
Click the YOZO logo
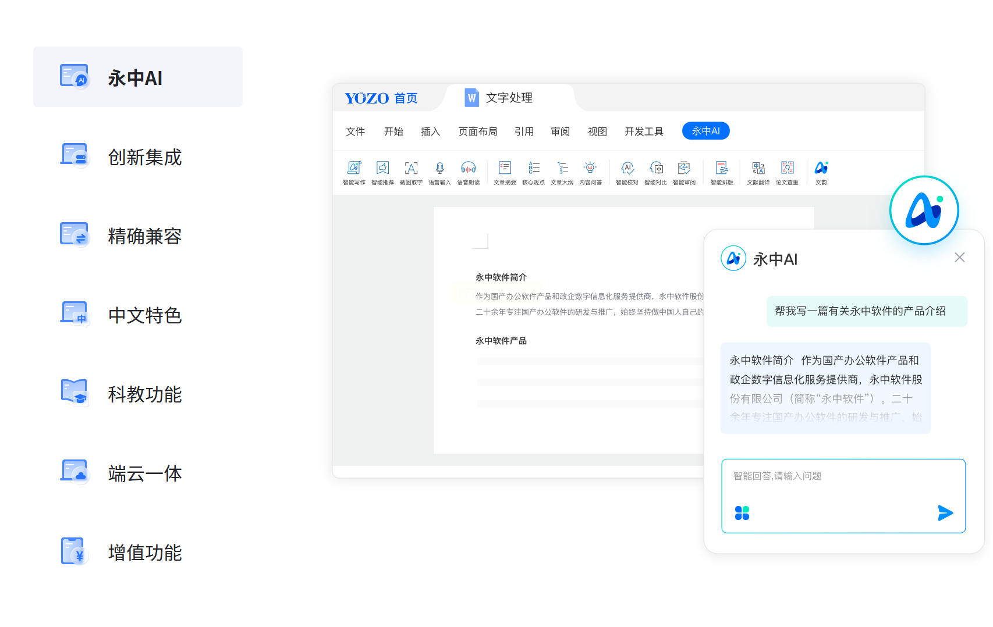coord(367,98)
